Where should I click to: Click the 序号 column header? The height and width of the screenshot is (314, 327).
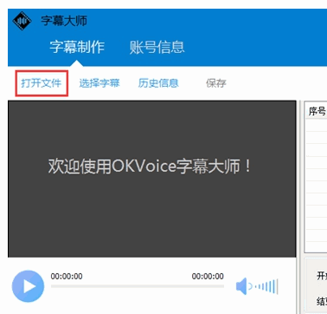pos(317,111)
